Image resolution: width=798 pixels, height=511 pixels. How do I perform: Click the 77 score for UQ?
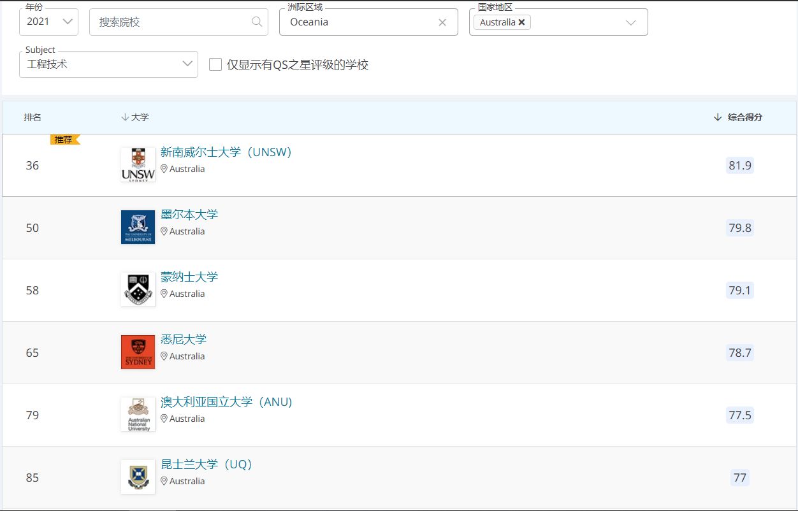click(740, 478)
